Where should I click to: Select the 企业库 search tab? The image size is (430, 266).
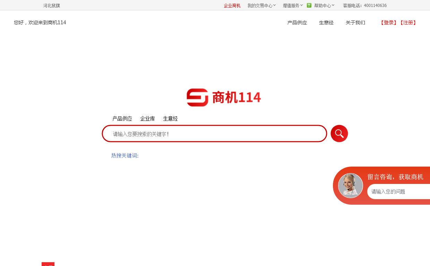click(147, 118)
